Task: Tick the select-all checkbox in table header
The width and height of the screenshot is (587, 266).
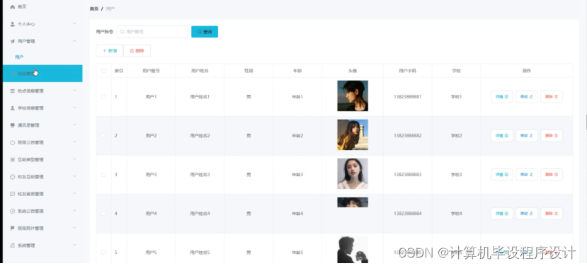Action: tap(103, 71)
